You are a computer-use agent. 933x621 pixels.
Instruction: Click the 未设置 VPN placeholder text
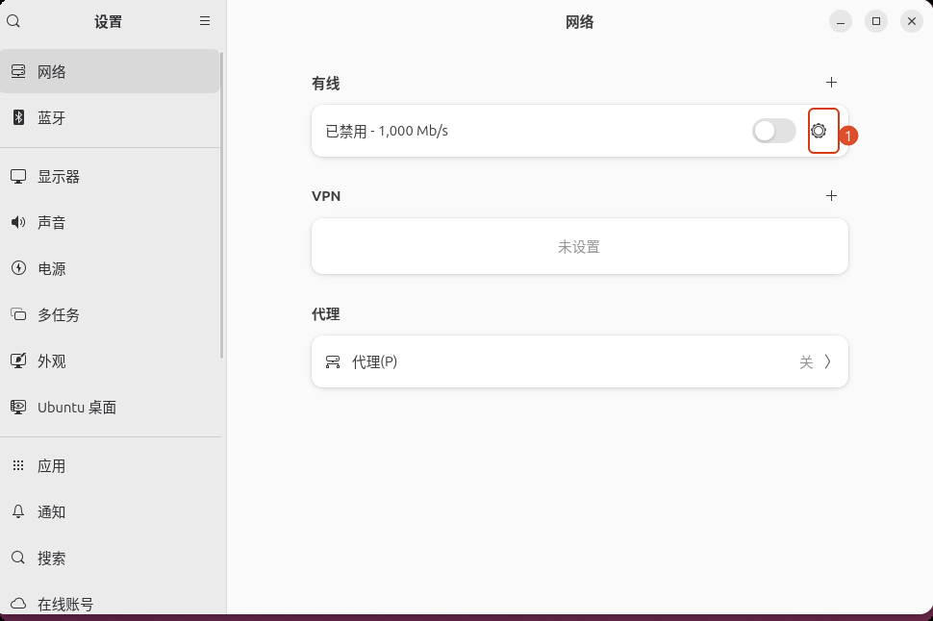point(579,247)
